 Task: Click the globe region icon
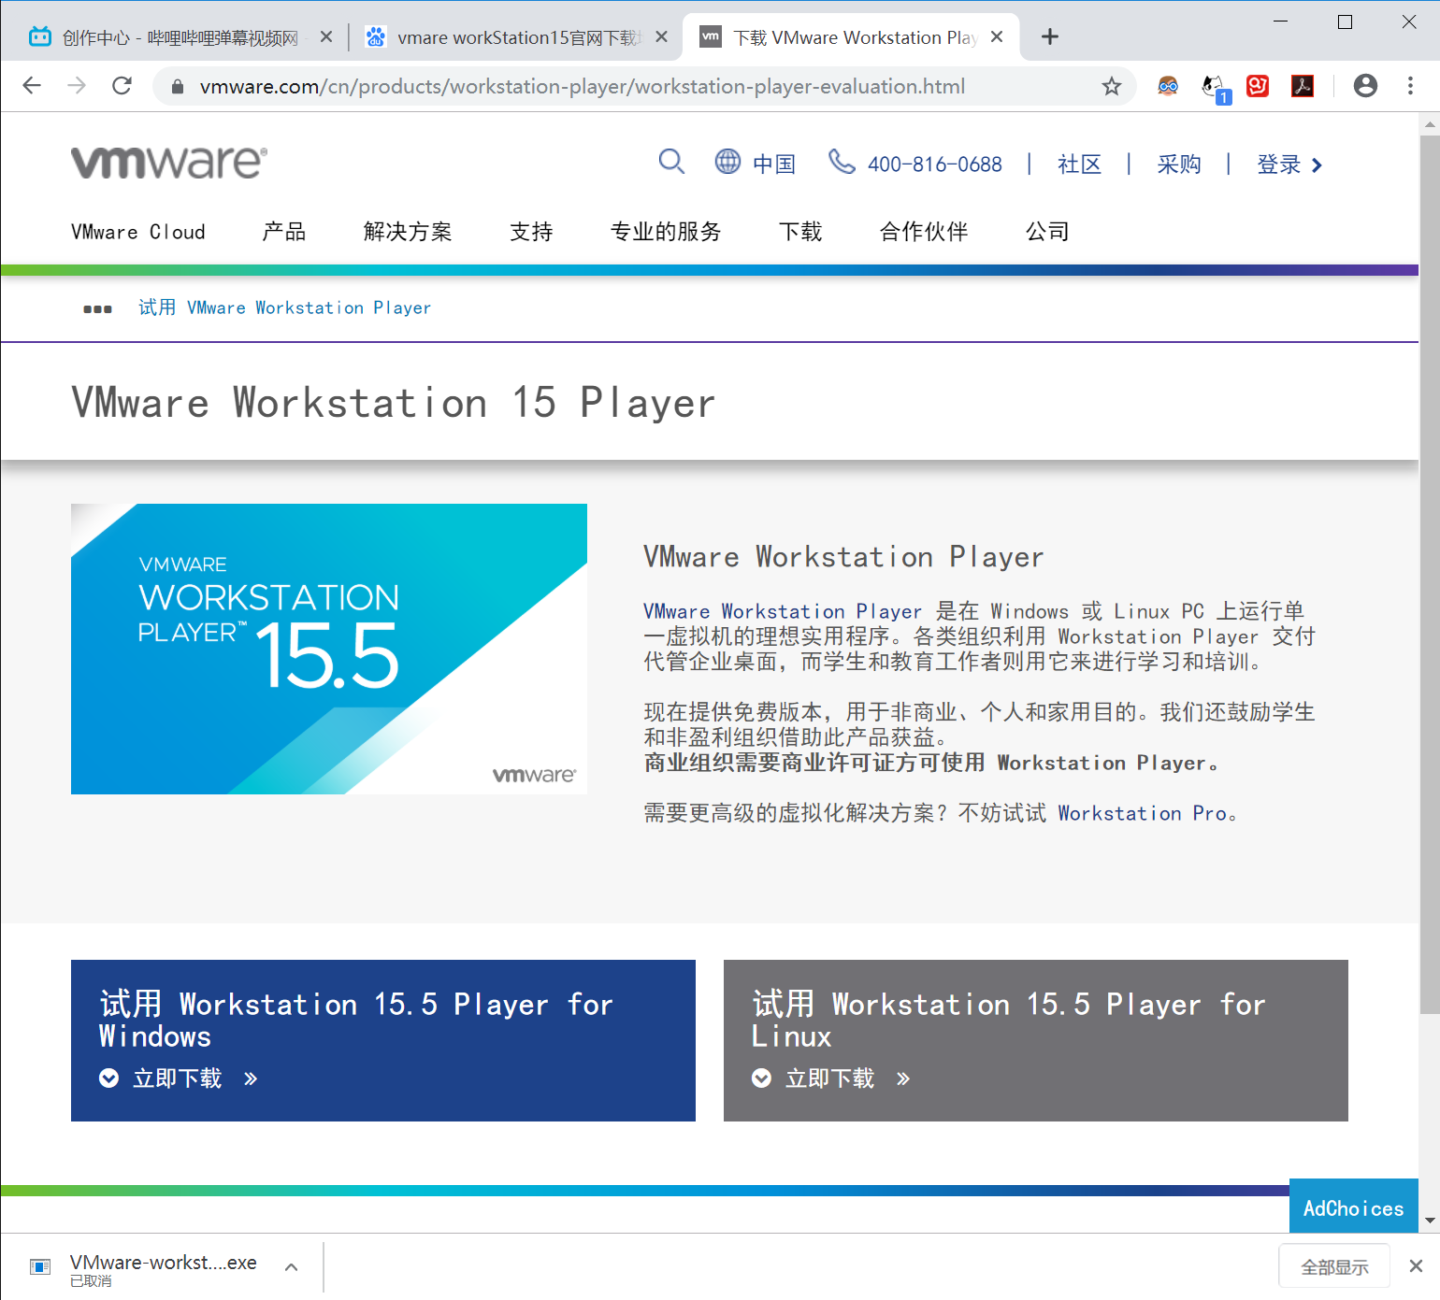pyautogui.click(x=727, y=162)
